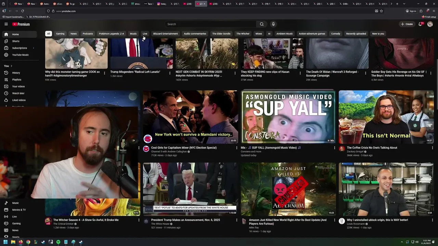Open the account avatar menu
Viewport: 438px width, 246px height.
[x=430, y=24]
